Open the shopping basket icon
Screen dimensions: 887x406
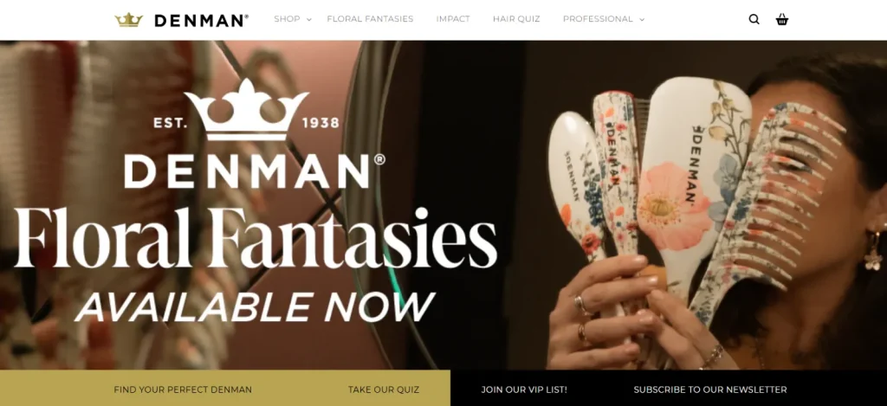(x=782, y=19)
